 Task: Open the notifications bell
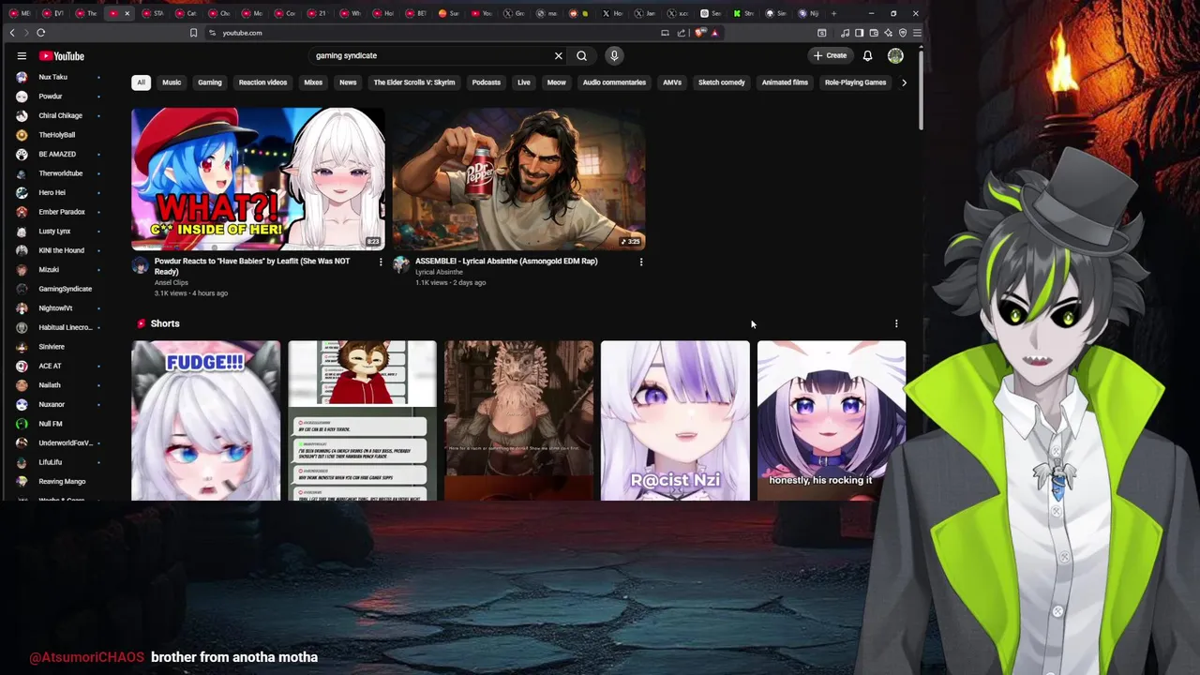(867, 55)
